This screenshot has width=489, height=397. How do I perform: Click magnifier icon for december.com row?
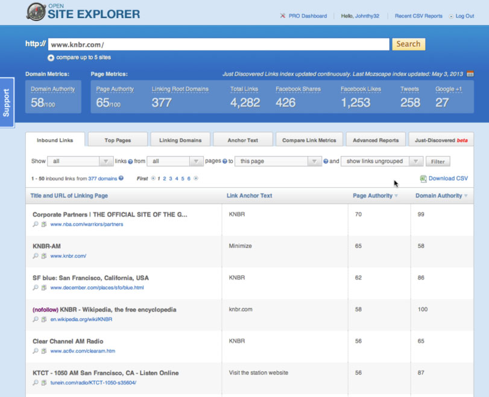pos(36,288)
